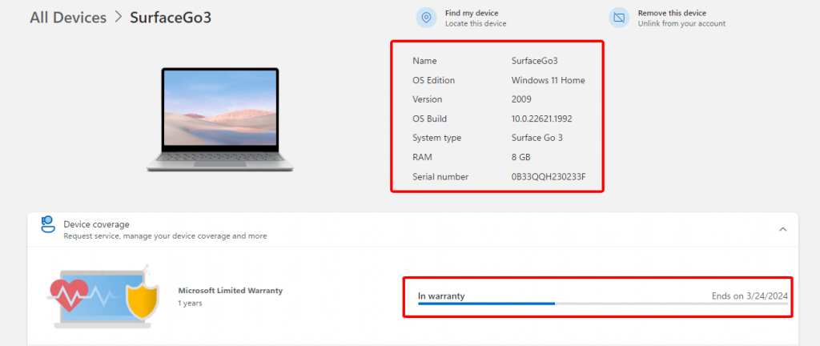Click the OS Build value 10.0.22621.1992
Viewport: 820px width, 346px height.
coord(542,119)
